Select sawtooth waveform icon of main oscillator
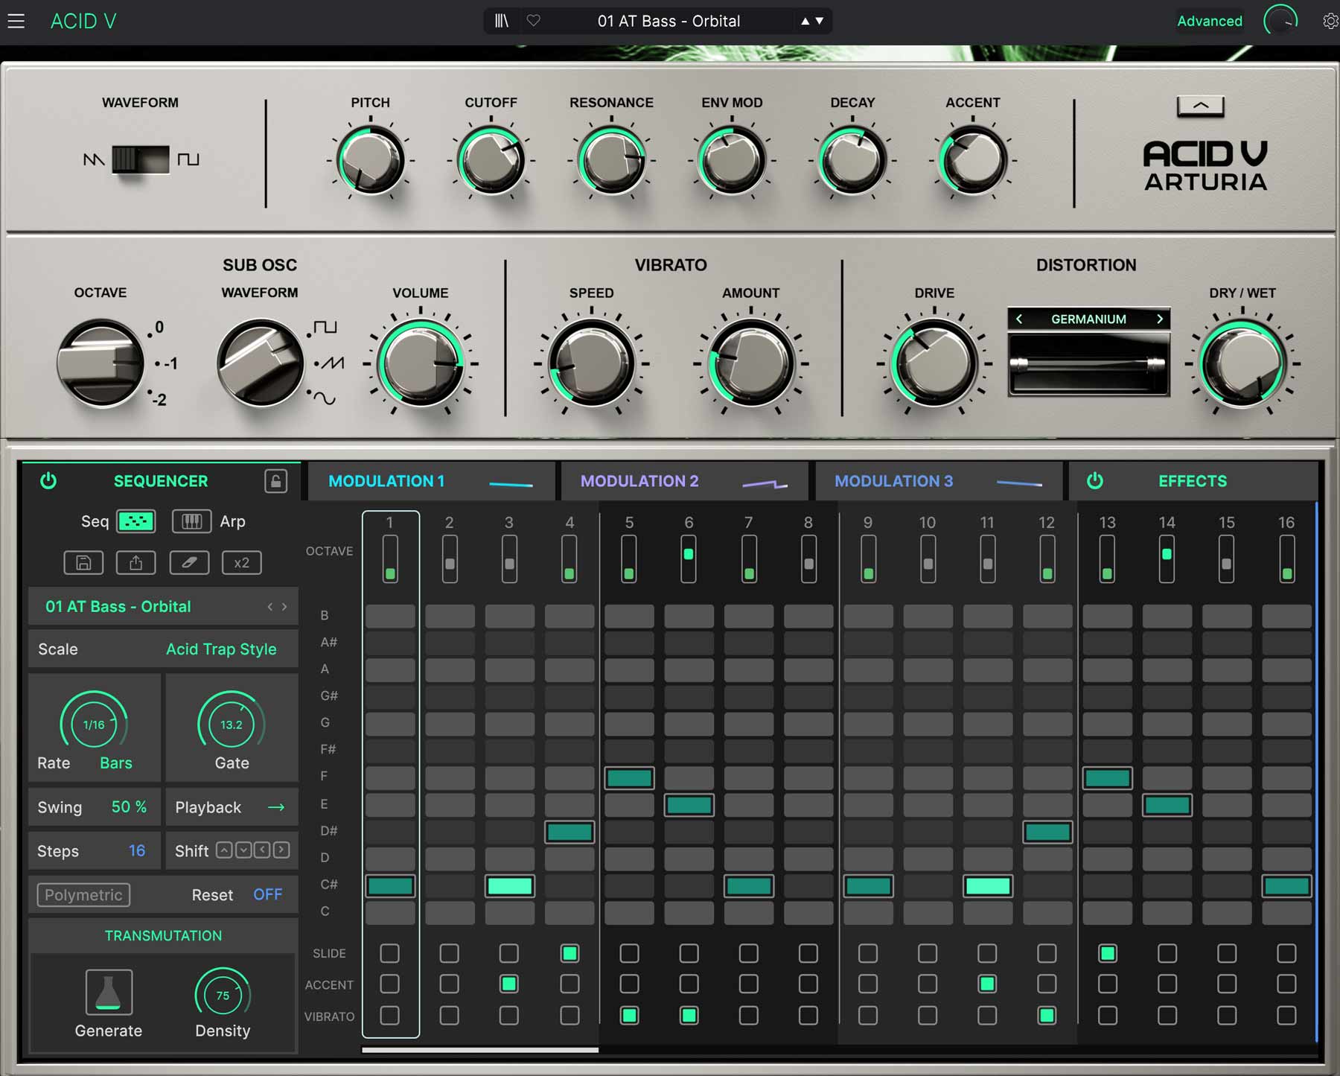This screenshot has width=1340, height=1076. click(94, 159)
